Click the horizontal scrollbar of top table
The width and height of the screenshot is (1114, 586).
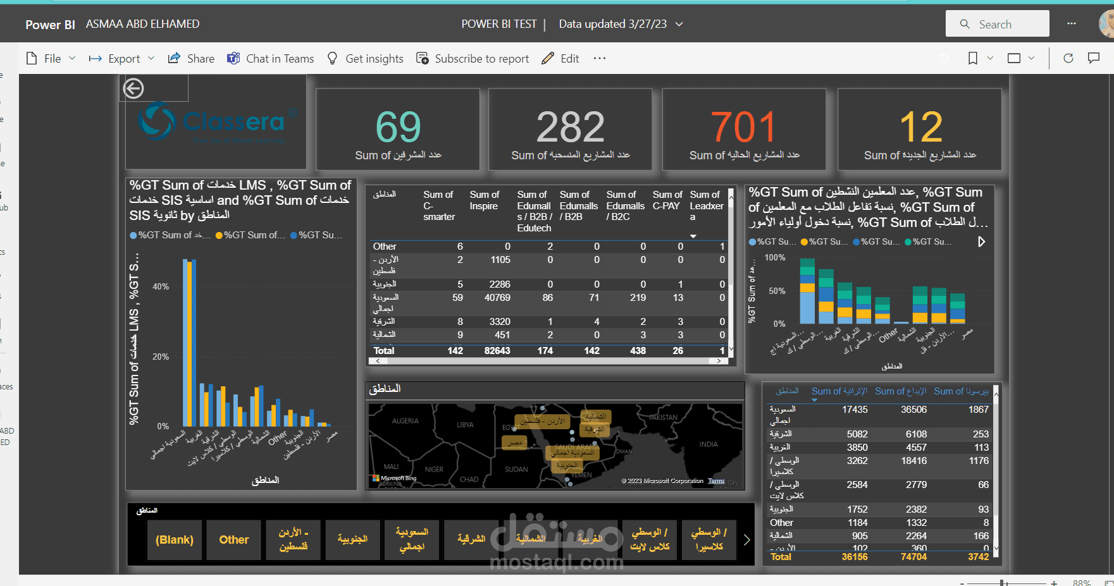point(548,361)
